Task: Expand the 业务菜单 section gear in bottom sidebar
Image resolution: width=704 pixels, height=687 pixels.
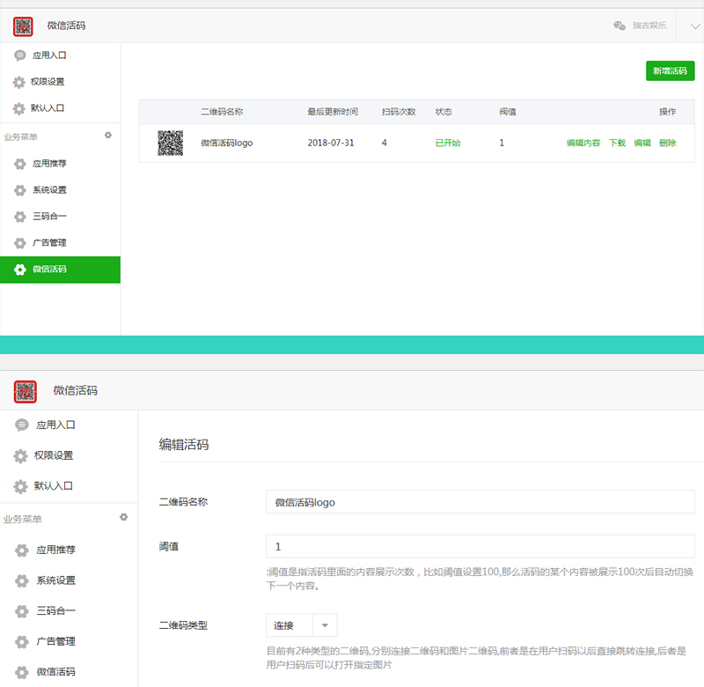Action: pos(124,517)
